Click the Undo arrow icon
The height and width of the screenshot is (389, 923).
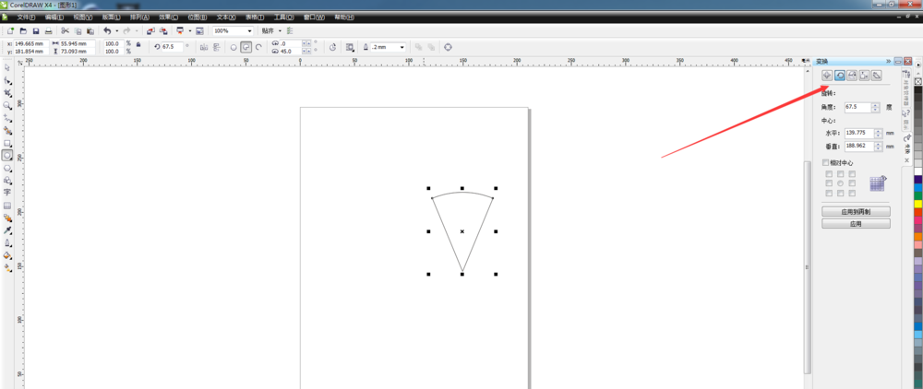[107, 31]
